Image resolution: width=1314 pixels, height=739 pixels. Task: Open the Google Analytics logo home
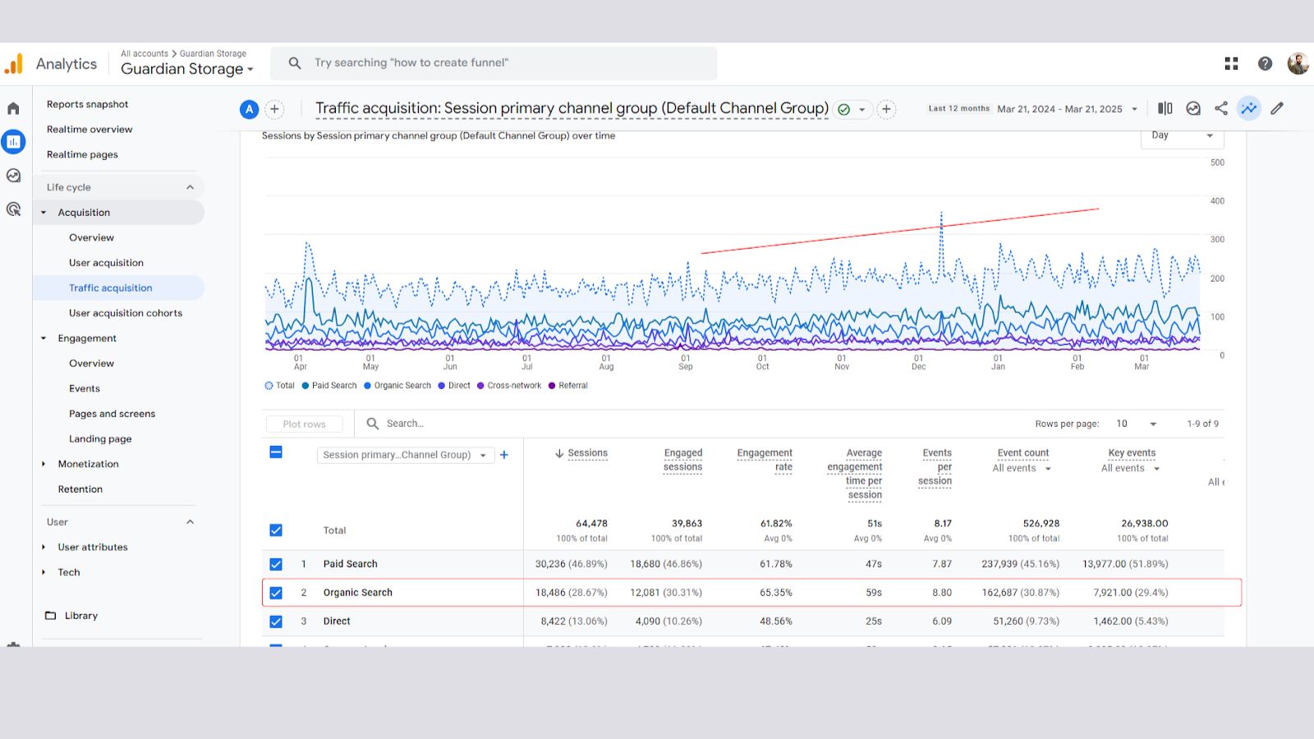coord(14,63)
